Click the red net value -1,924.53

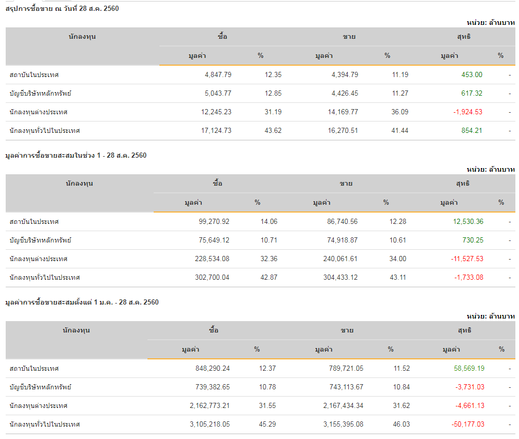point(468,112)
